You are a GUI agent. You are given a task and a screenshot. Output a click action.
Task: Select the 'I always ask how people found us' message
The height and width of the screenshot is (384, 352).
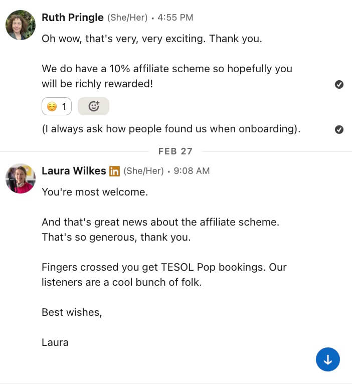pyautogui.click(x=171, y=129)
